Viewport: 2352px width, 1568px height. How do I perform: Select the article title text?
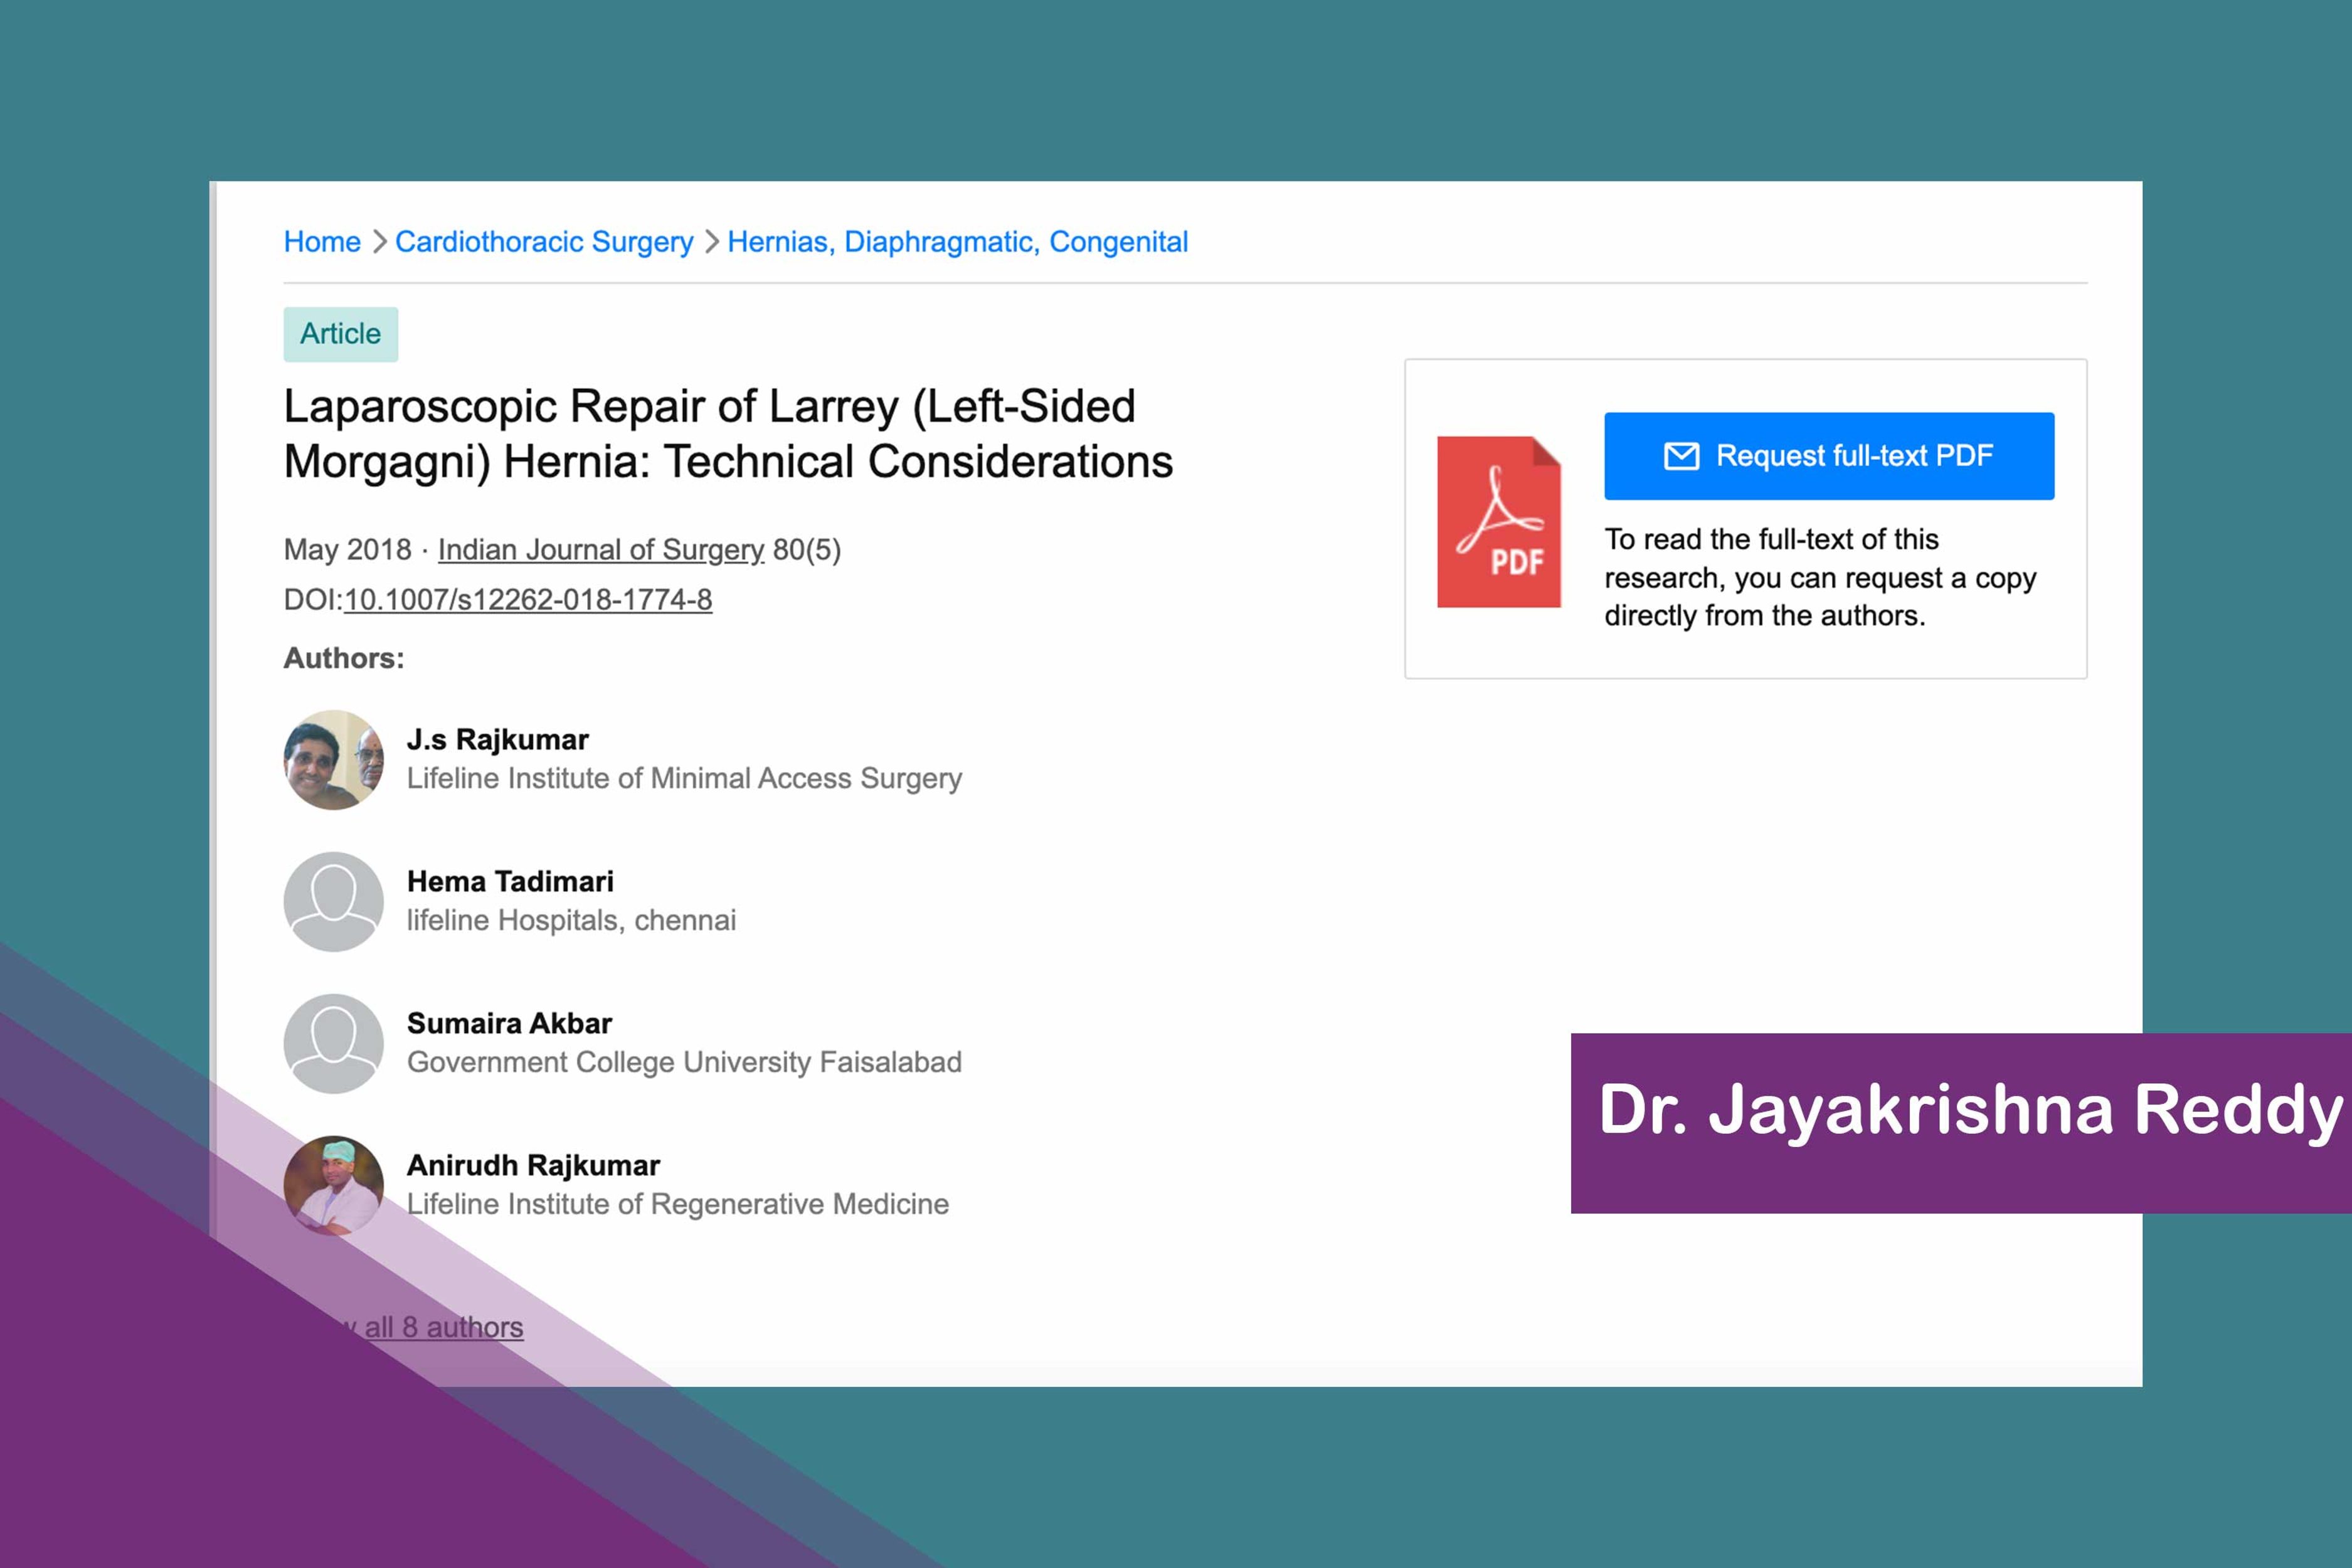[727, 434]
